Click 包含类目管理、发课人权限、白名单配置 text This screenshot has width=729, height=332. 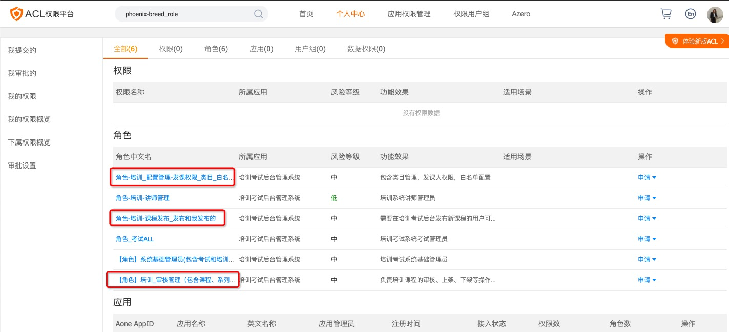pyautogui.click(x=435, y=177)
